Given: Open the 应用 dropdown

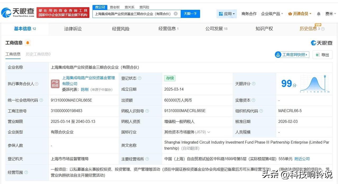Looking at the screenshot, I should [227, 14].
